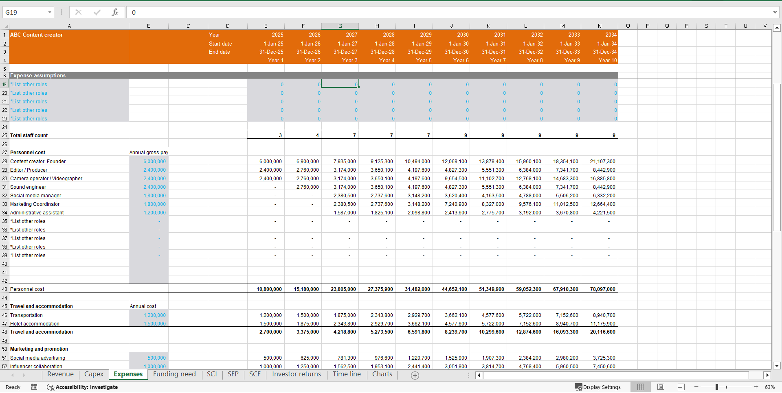This screenshot has width=782, height=393.
Task: Open the Funding need sheet tab
Action: pos(174,374)
